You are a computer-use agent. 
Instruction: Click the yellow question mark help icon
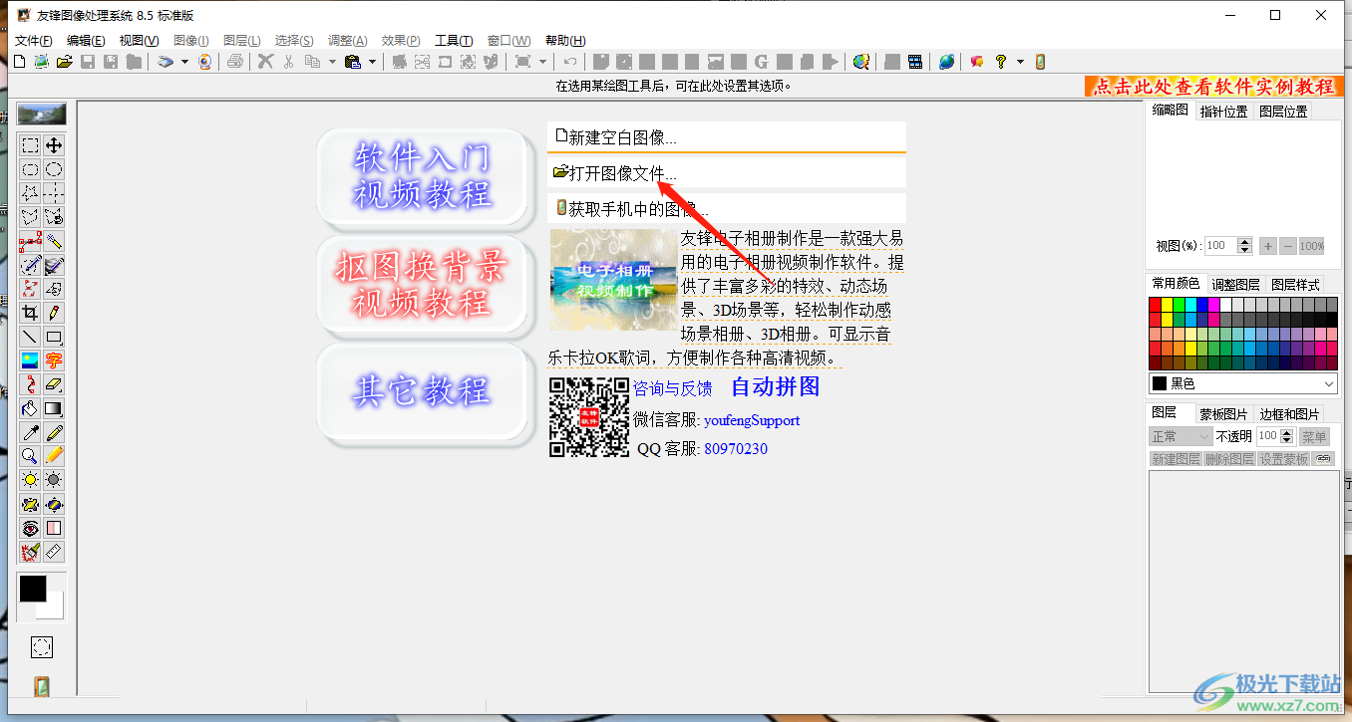1001,62
